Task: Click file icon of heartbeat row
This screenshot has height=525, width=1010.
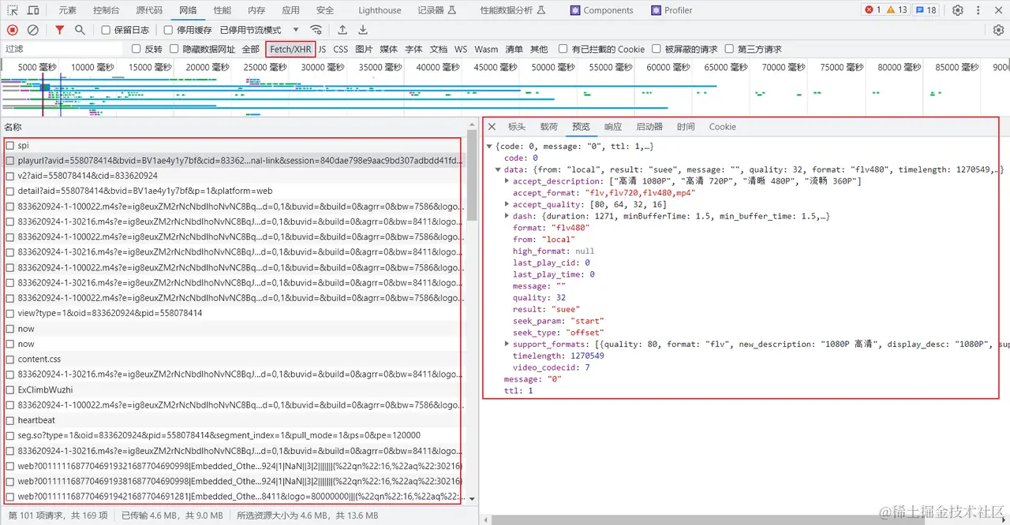Action: pyautogui.click(x=10, y=420)
